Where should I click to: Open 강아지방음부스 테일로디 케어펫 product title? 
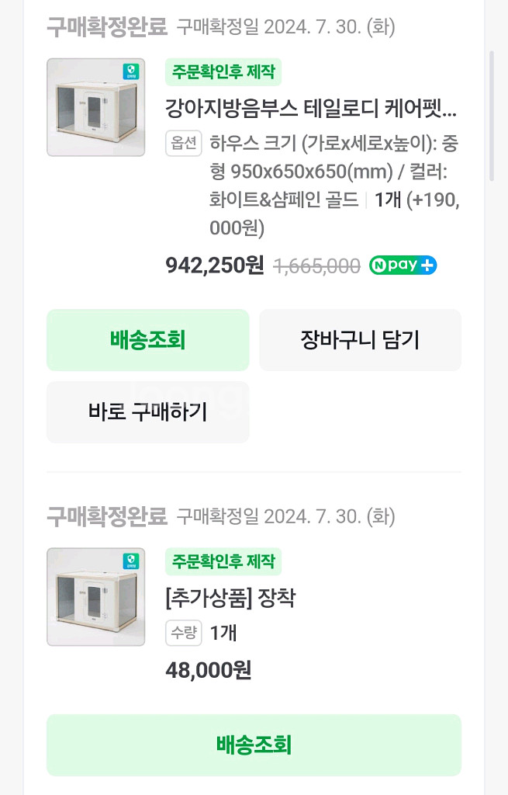point(311,107)
